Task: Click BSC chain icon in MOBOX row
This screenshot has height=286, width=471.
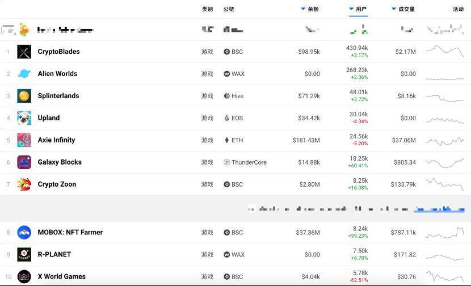Action: tap(227, 233)
